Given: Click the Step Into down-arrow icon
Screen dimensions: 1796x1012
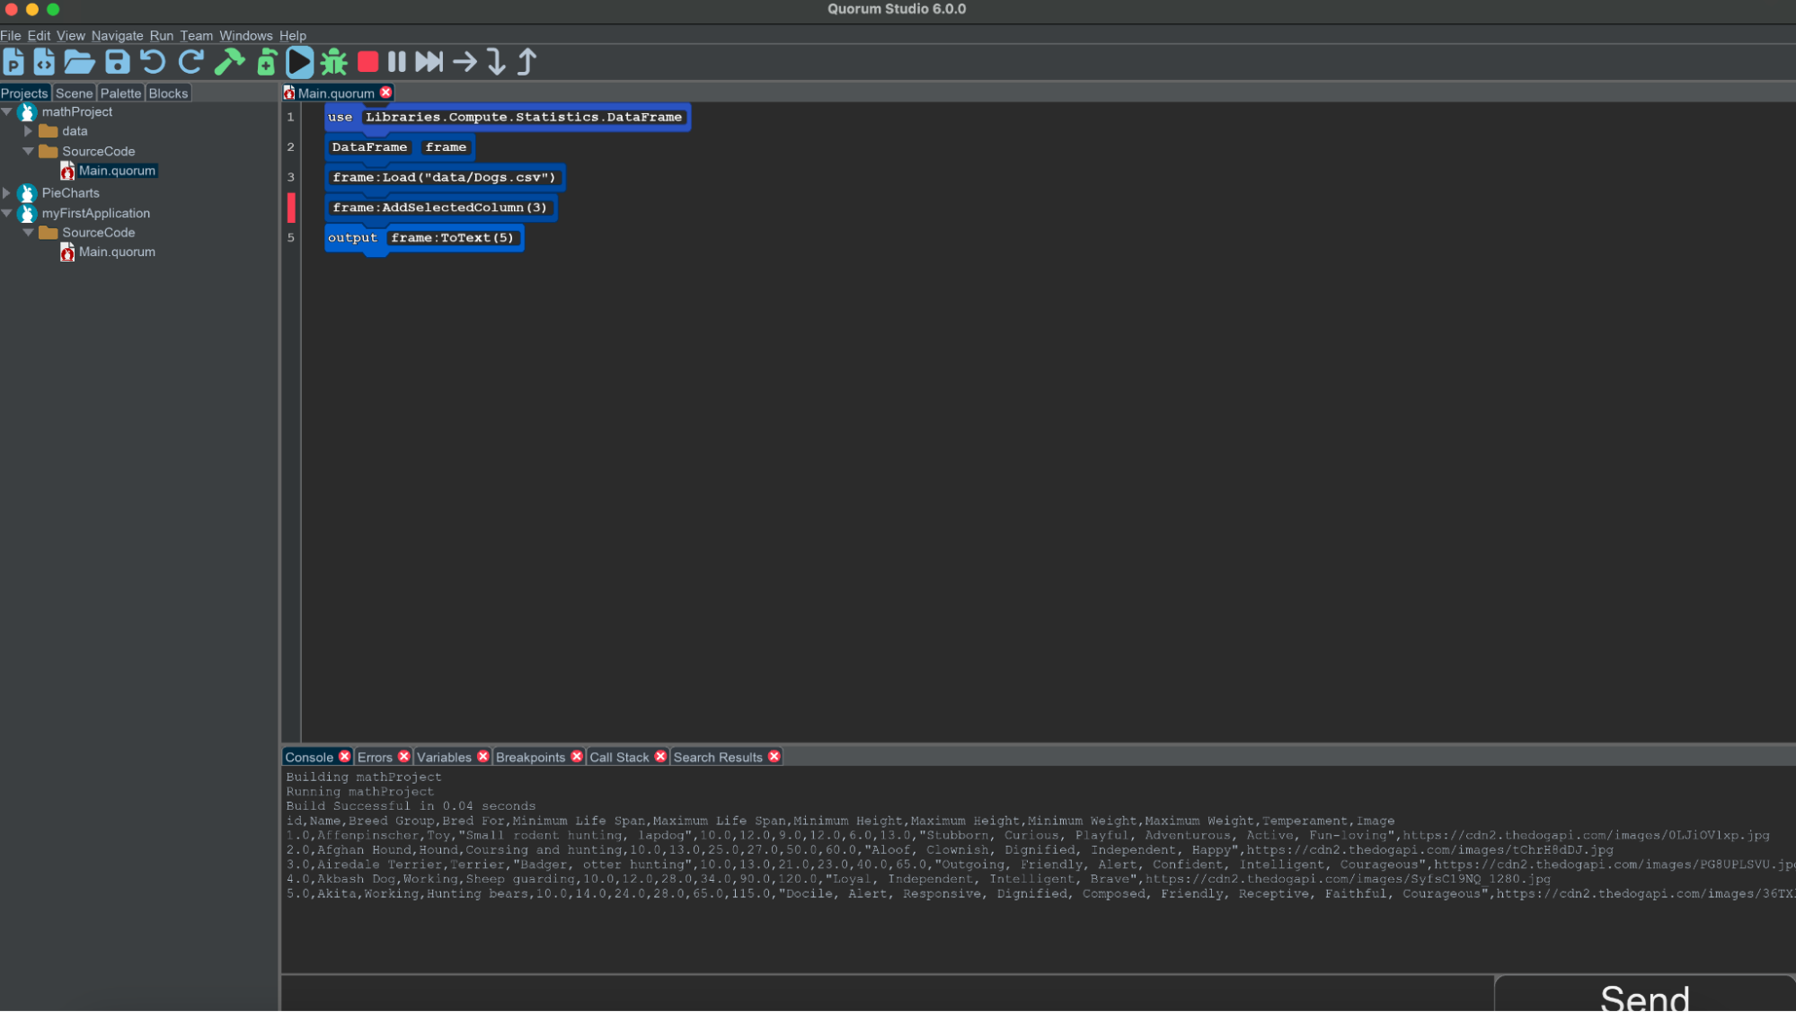Looking at the screenshot, I should tap(496, 62).
